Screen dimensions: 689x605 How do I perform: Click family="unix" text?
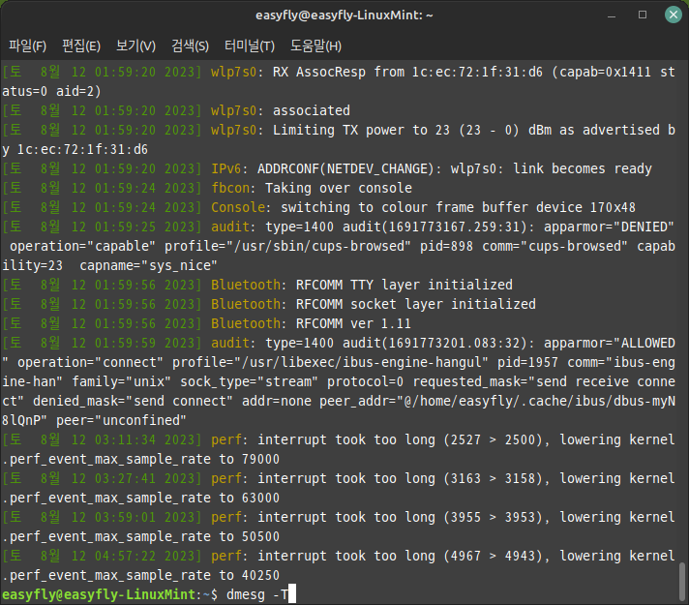click(x=121, y=381)
